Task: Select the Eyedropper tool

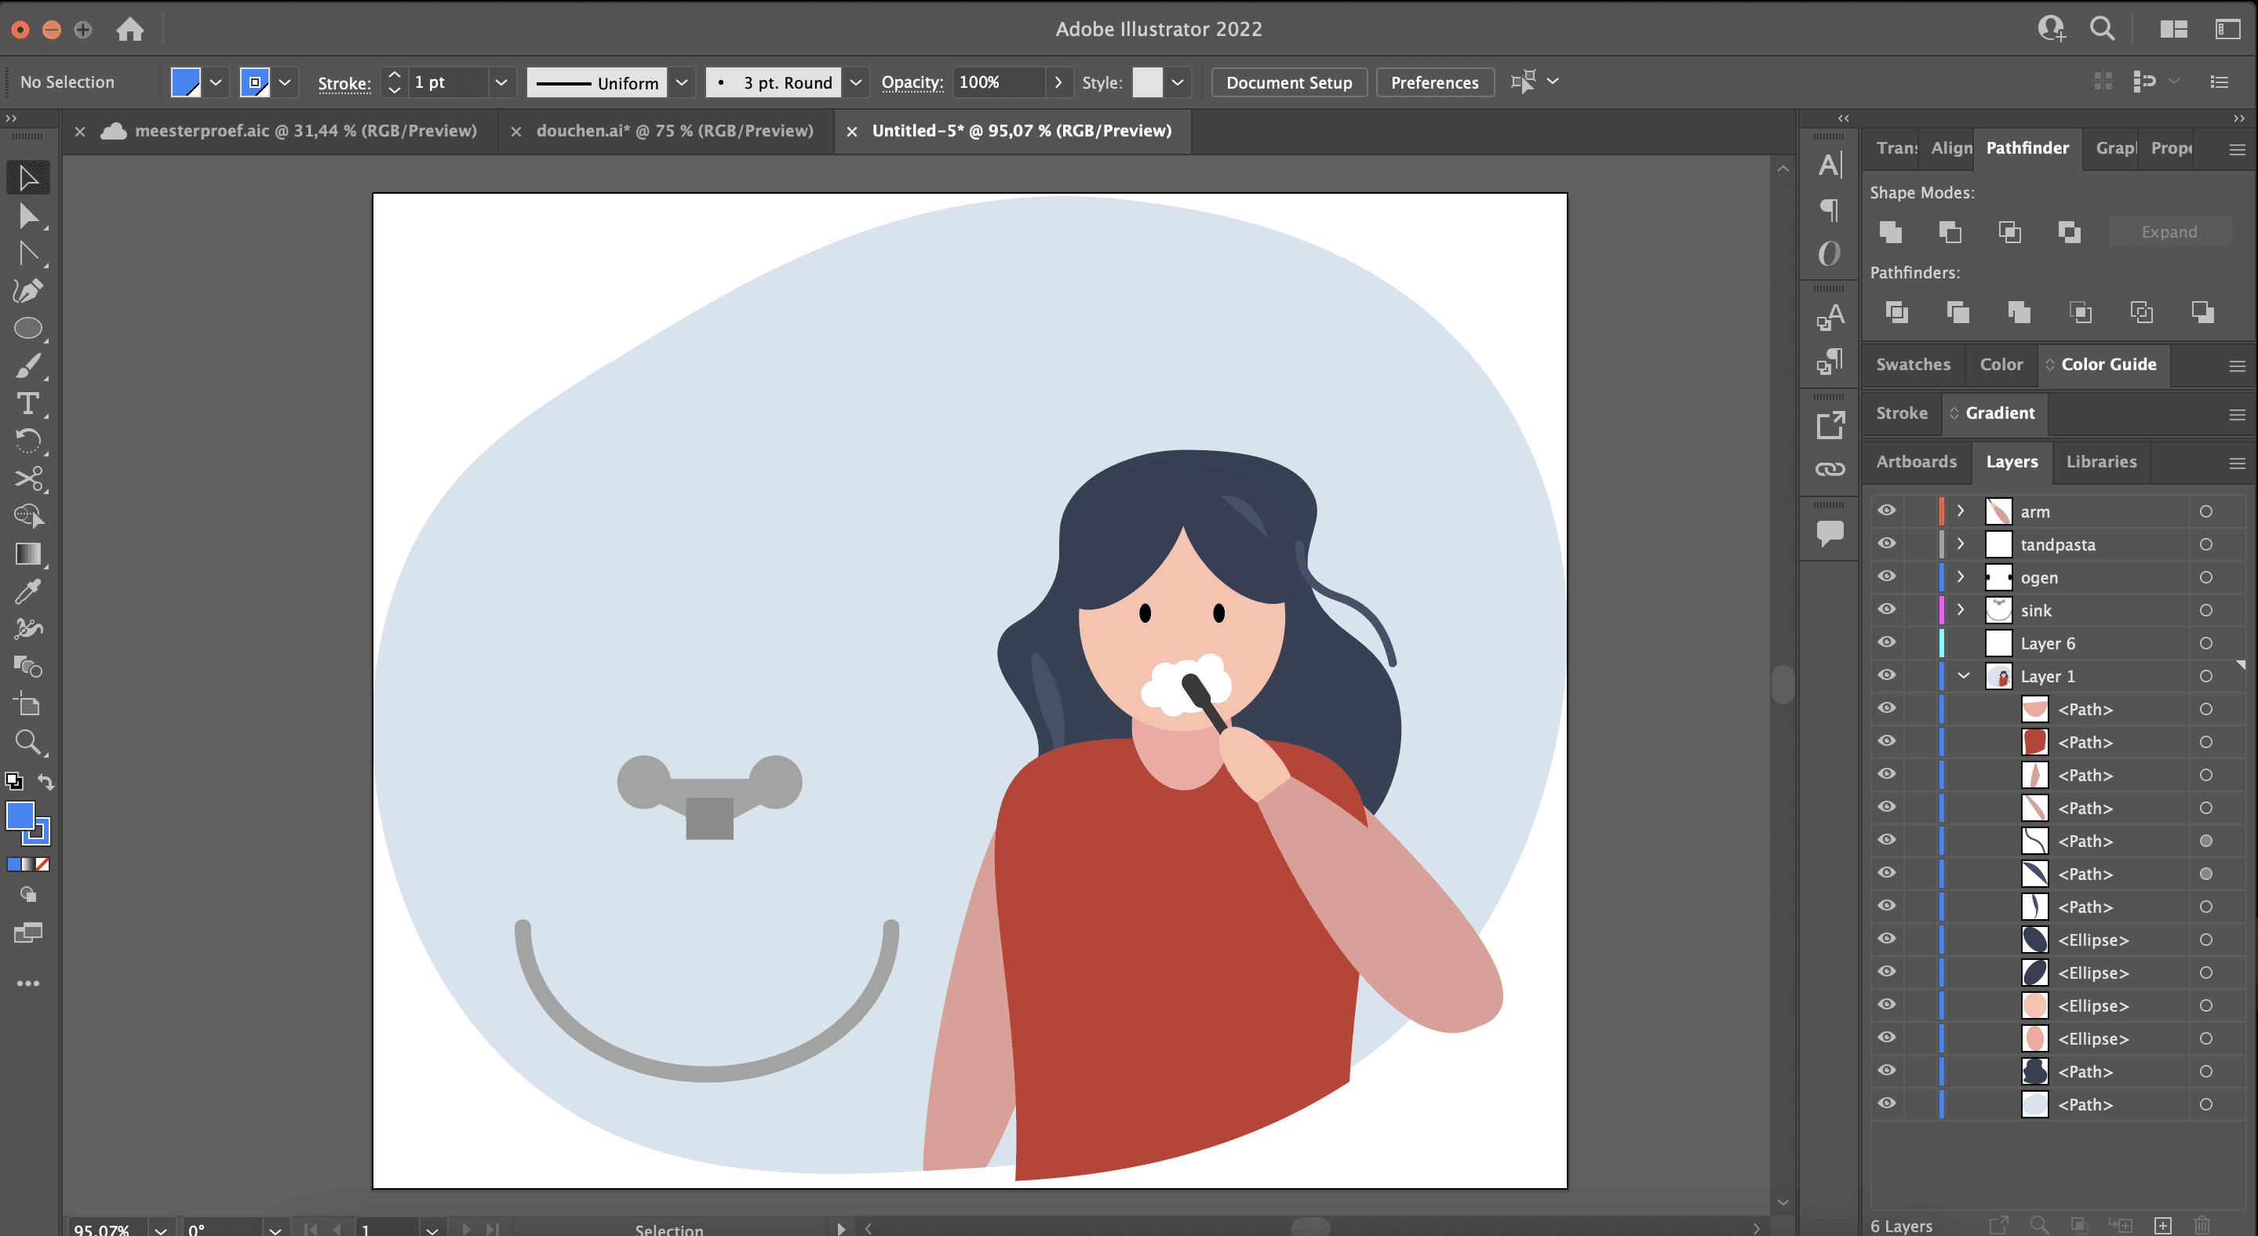Action: 28,591
